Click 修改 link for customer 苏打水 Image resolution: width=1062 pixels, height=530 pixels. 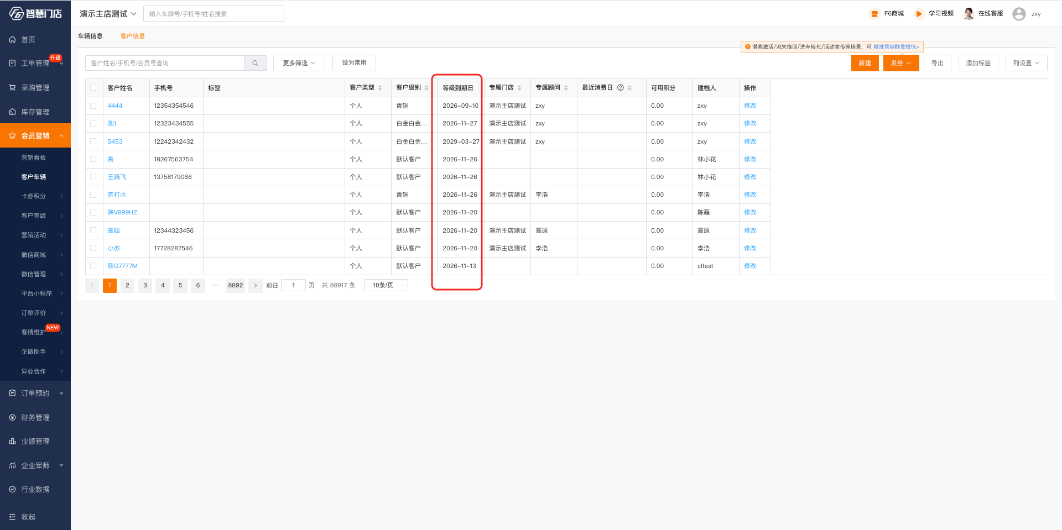[x=749, y=195]
